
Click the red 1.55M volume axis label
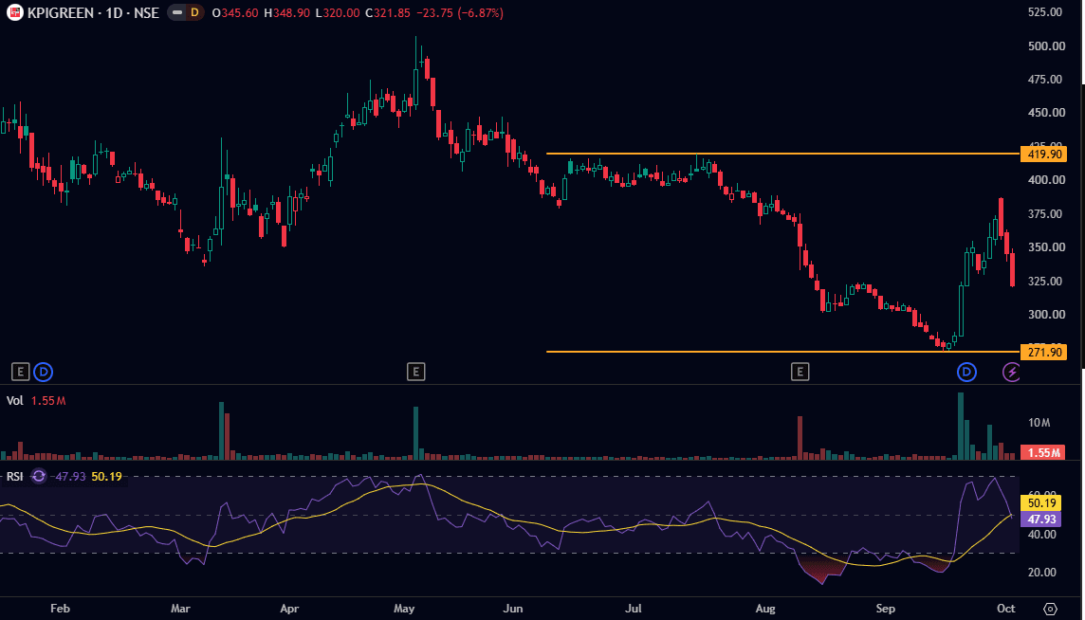tap(1043, 452)
